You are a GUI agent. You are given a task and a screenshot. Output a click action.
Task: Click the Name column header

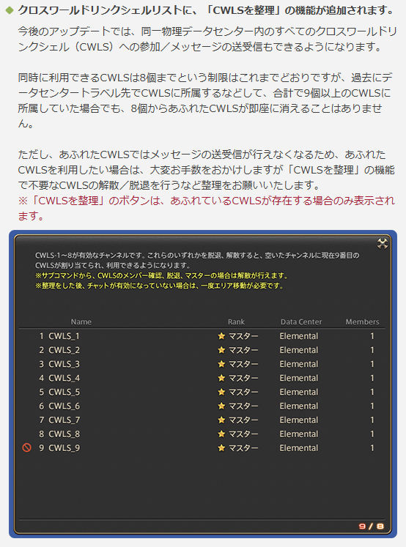point(81,321)
